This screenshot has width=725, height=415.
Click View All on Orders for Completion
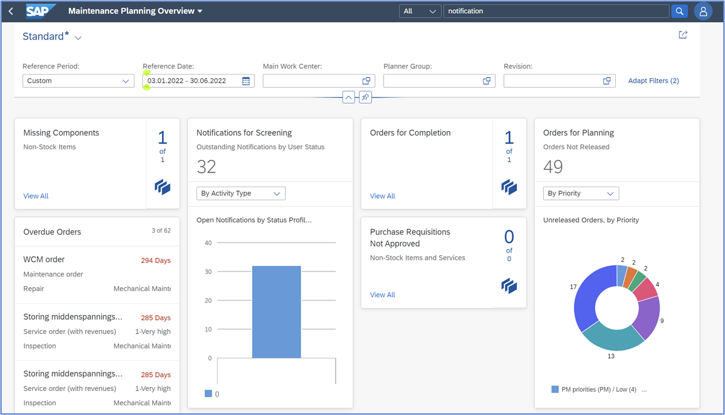coord(382,196)
